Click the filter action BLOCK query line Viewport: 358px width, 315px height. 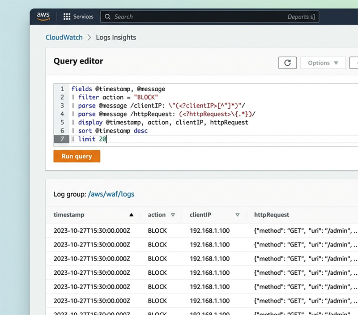click(x=118, y=97)
